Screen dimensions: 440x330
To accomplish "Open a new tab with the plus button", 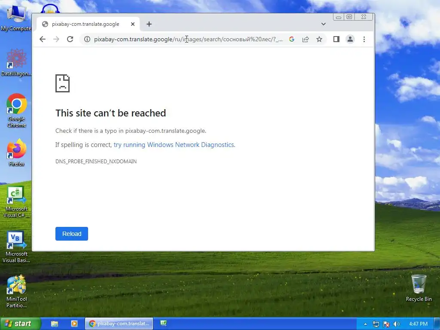I will [149, 24].
